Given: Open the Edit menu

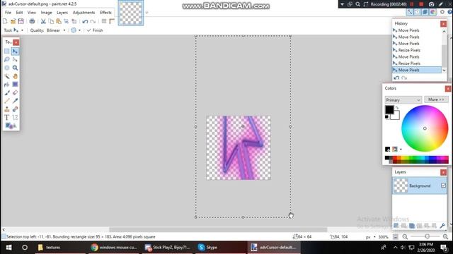Looking at the screenshot, I should coord(19,13).
